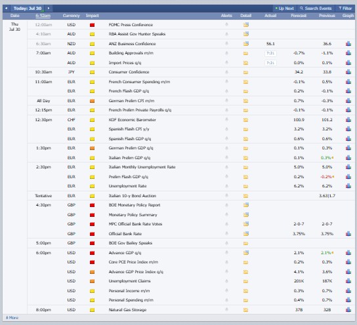The height and width of the screenshot is (325, 357).
Task: Toggle alert bell for BOE Gov Bailey Speaks
Action: point(226,243)
